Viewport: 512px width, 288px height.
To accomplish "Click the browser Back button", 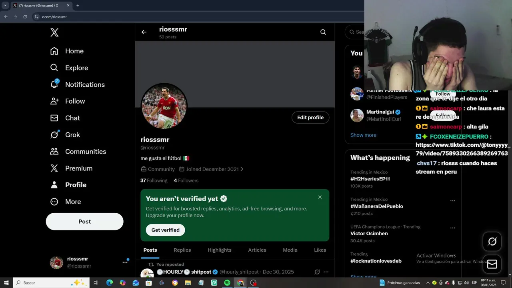I will pyautogui.click(x=6, y=17).
